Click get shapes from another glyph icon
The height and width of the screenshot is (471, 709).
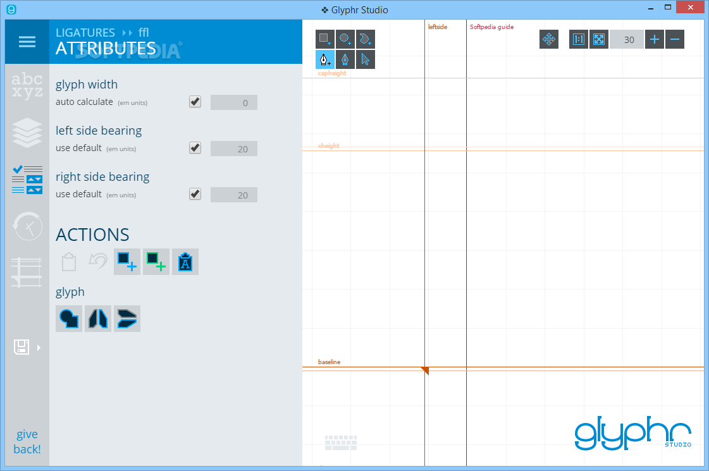click(x=185, y=262)
